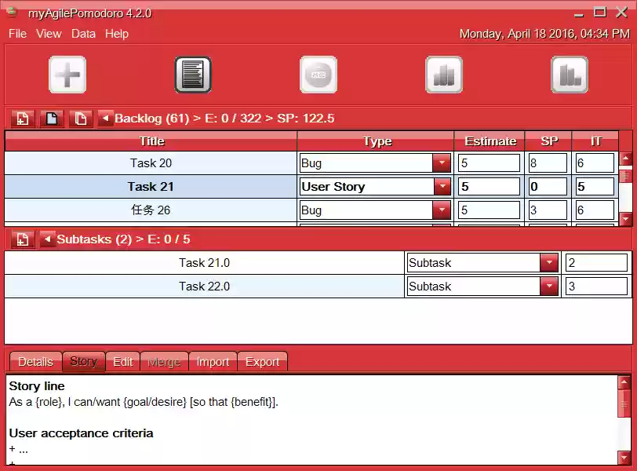
Task: Switch to the Export tab
Action: tap(263, 362)
